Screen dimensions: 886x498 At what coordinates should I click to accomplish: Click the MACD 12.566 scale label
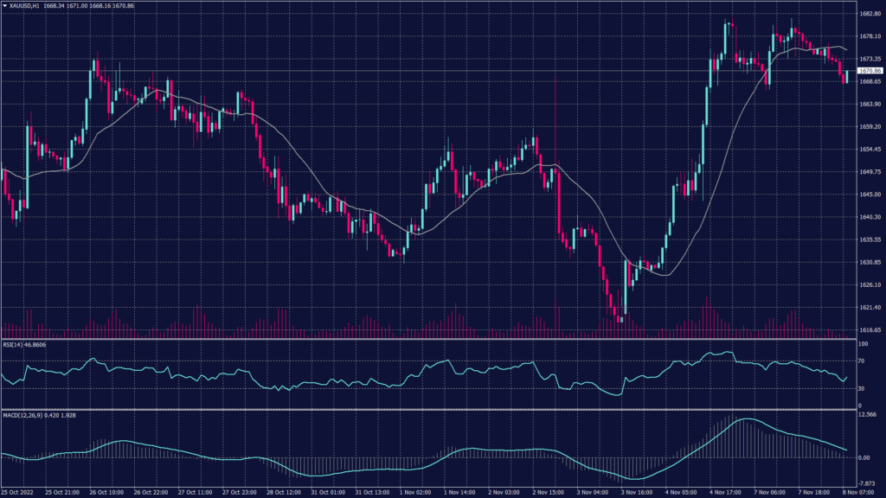[x=869, y=415]
